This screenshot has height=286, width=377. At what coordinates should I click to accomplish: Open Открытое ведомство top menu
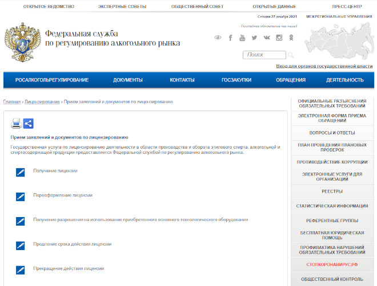[49, 6]
